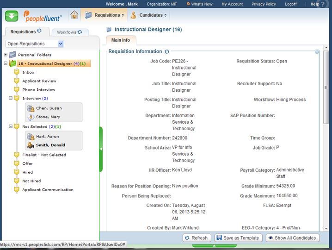Go to the Home house icon
Viewport: 332px width, 250px height.
(74, 15)
